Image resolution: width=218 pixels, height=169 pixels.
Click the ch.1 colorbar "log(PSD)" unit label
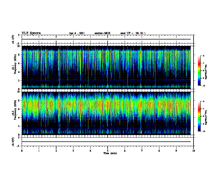[206, 72]
